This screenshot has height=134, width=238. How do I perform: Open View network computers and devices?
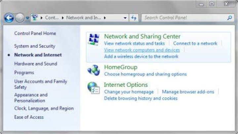[142, 50]
